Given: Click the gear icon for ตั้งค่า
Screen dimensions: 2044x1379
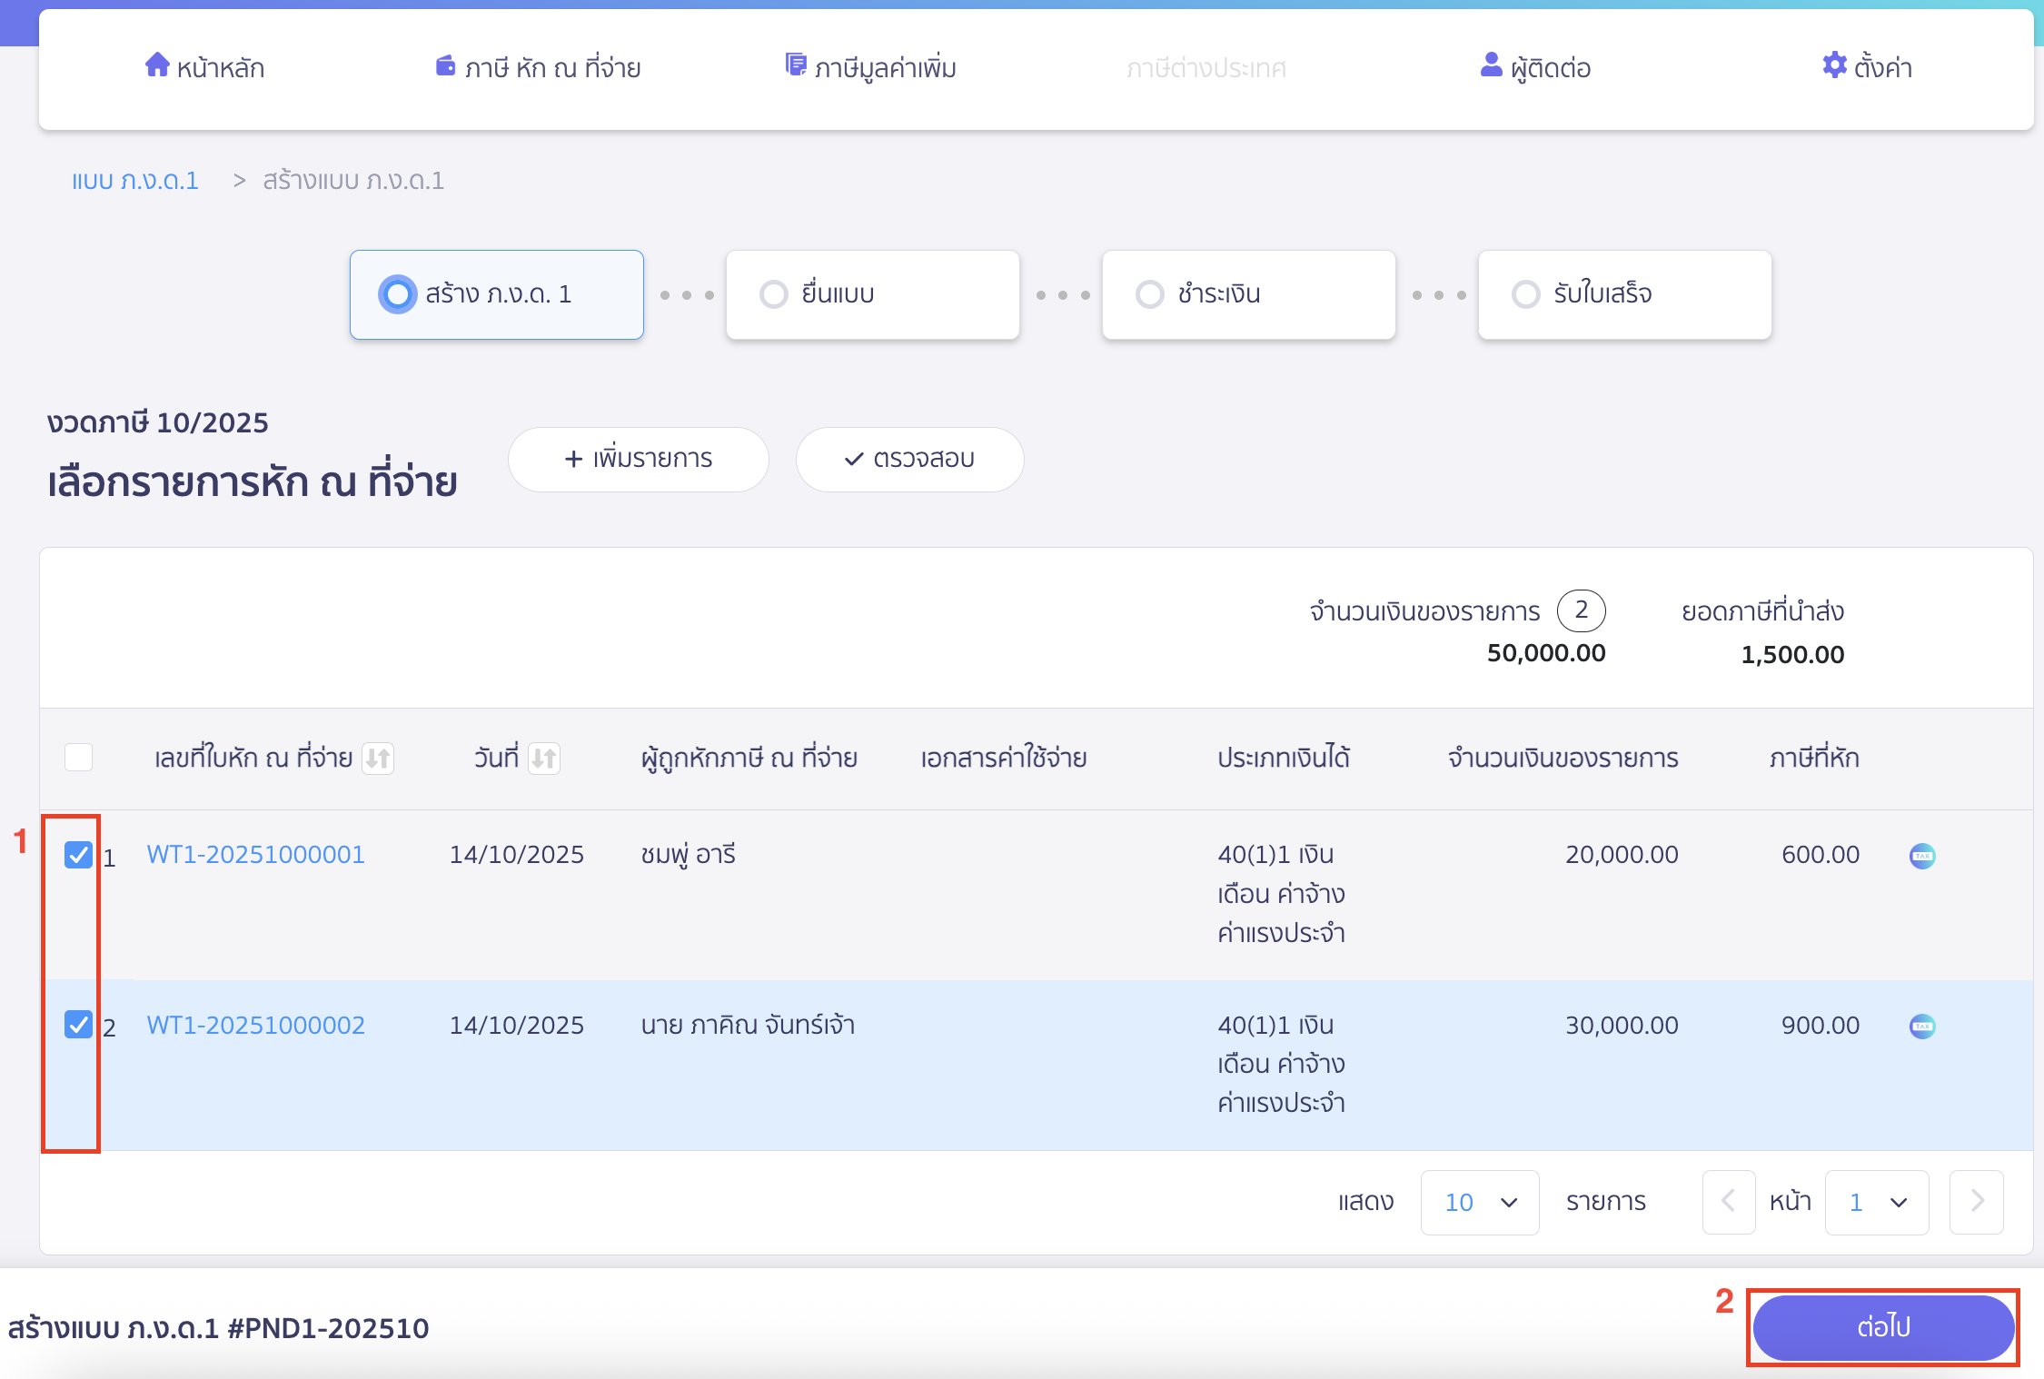Looking at the screenshot, I should coord(1834,65).
